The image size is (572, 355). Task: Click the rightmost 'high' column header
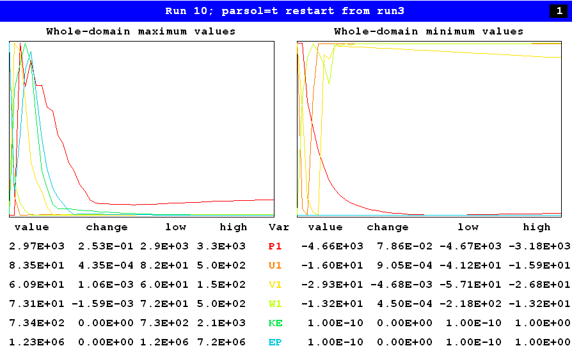coord(536,227)
